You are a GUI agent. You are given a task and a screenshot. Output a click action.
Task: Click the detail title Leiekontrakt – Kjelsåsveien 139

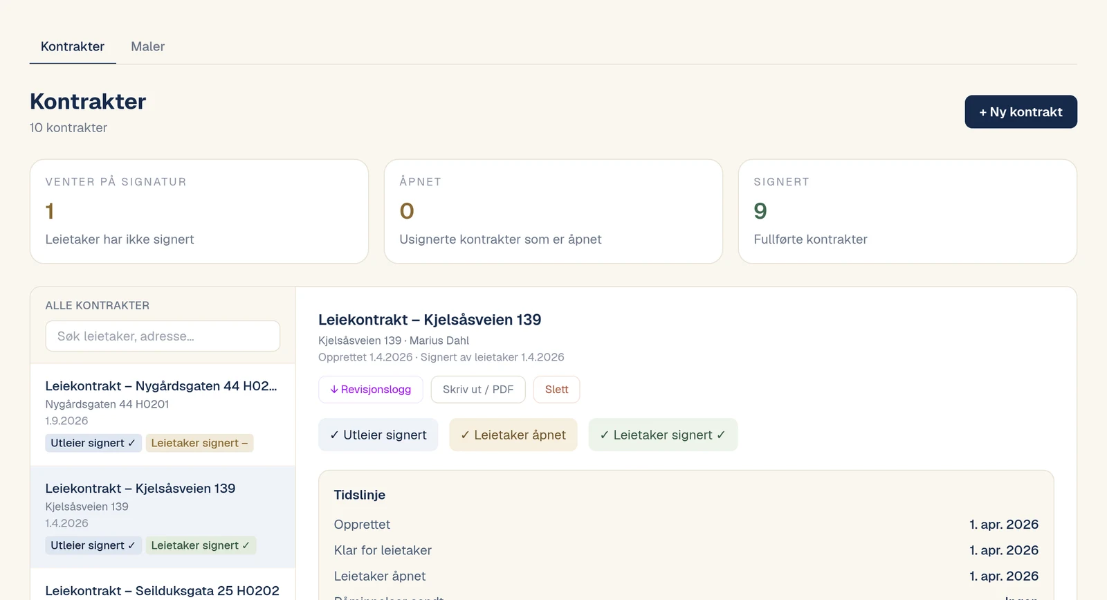coord(430,320)
